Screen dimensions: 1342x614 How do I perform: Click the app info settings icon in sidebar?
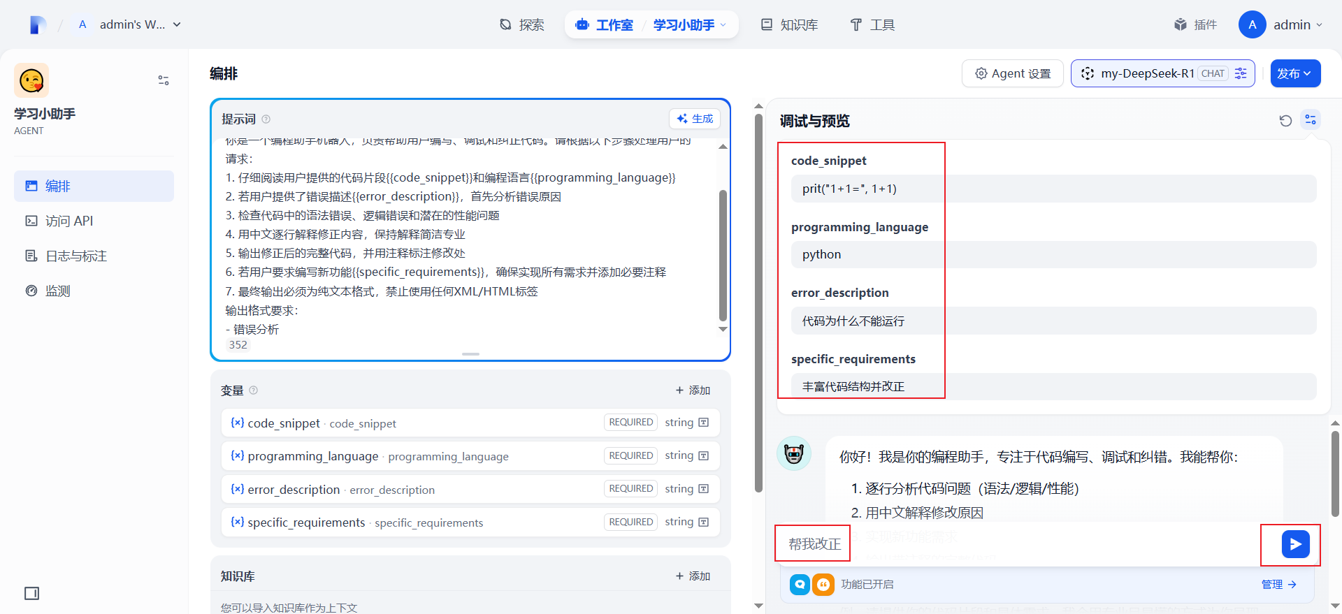click(x=164, y=80)
